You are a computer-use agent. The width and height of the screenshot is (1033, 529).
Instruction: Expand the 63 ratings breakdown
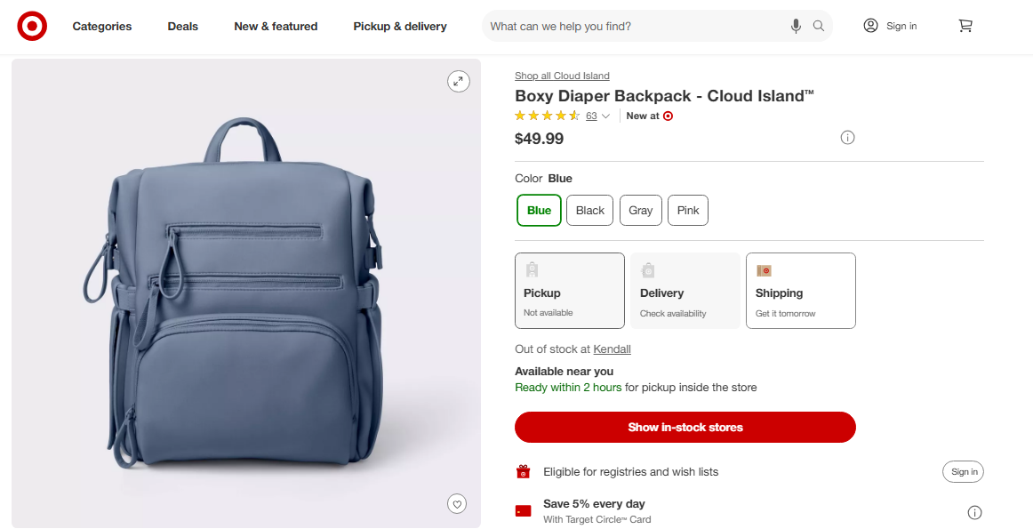pyautogui.click(x=592, y=116)
